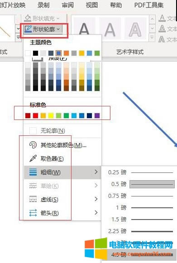Image resolution: width=177 pixels, height=263 pixels.
Task: Expand the 粗细(W) submenu arrow
Action: [x=96, y=172]
